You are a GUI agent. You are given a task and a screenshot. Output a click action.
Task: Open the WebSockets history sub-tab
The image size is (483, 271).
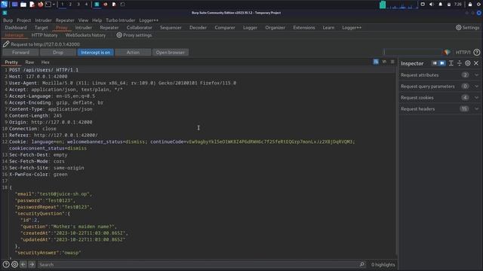[x=85, y=35]
